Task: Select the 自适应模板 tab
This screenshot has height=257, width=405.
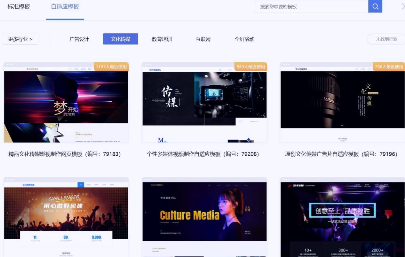Action: pos(65,7)
